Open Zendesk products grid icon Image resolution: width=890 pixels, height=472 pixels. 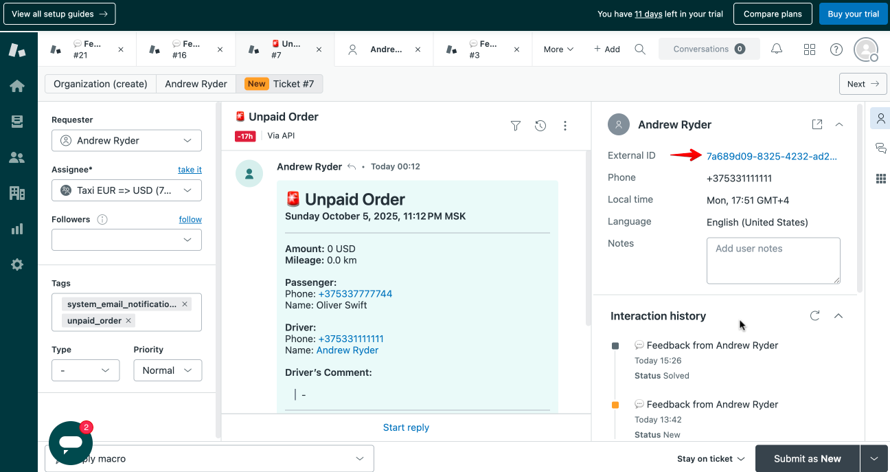(x=810, y=49)
